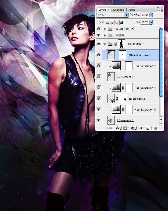
Task: Click Hue/Saturation 3 adjustment icon
Action: pyautogui.click(x=116, y=109)
